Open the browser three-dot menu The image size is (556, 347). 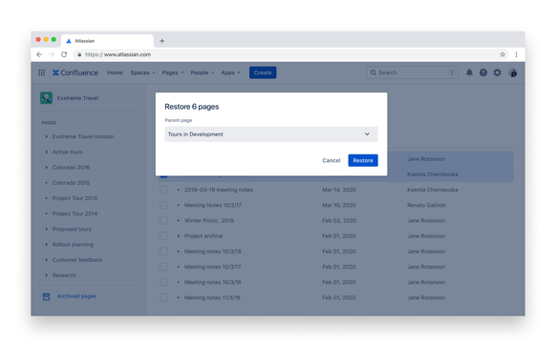(x=516, y=54)
